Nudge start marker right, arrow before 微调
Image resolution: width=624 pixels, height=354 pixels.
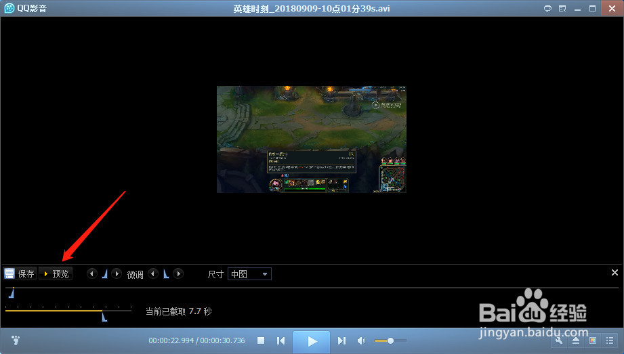point(117,273)
